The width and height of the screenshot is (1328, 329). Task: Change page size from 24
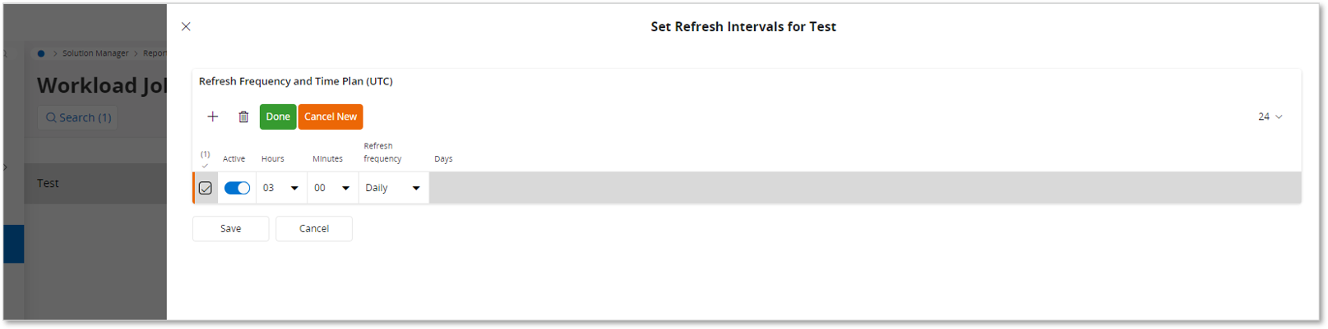pyautogui.click(x=1270, y=117)
